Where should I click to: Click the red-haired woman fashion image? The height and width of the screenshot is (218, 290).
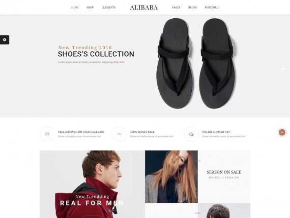(171, 176)
